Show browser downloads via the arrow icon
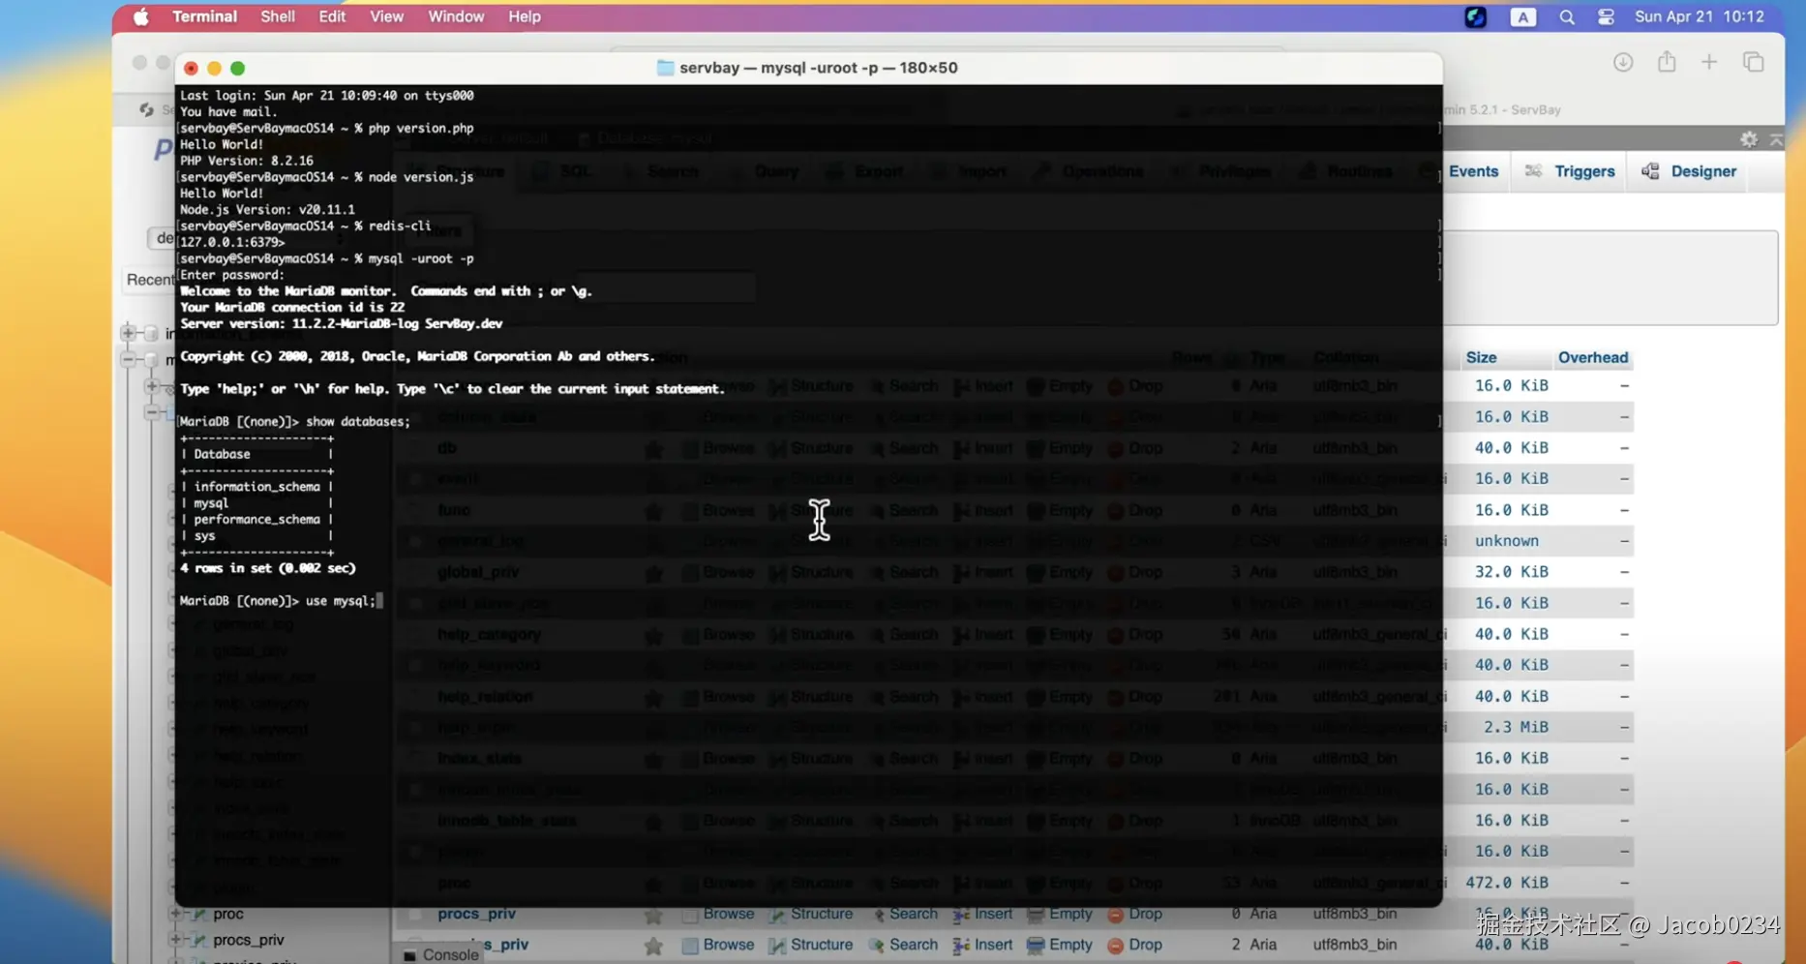 pyautogui.click(x=1623, y=62)
